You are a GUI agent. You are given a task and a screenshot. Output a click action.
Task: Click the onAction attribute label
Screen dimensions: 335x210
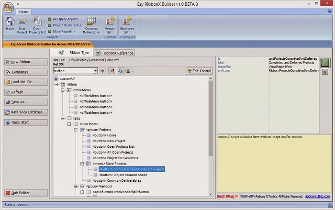(224, 70)
